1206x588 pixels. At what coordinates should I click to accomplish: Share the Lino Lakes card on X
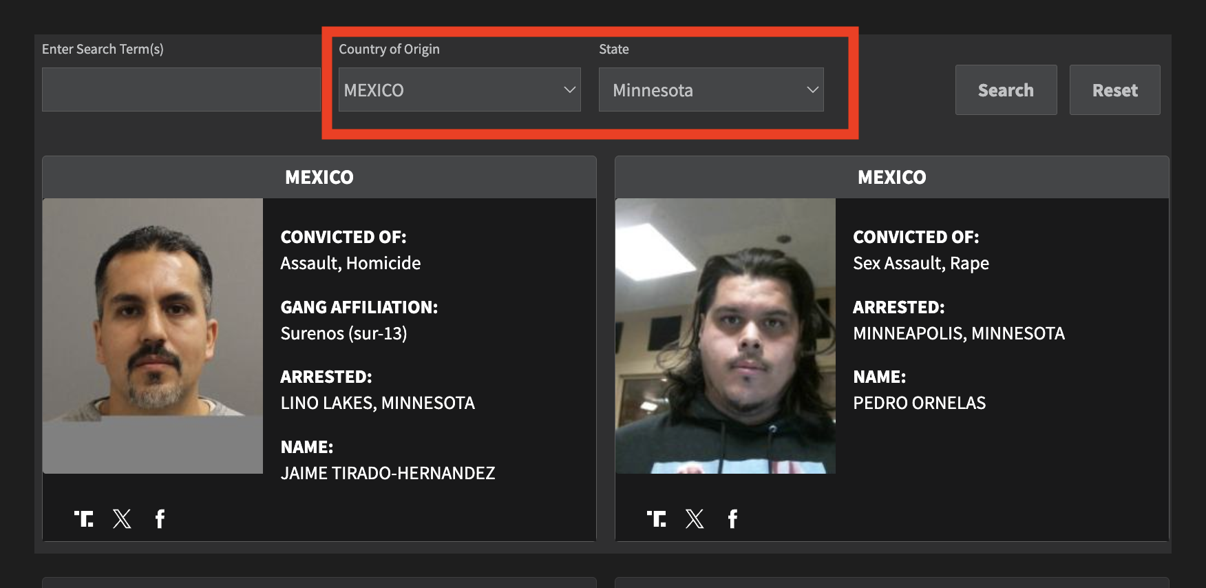122,518
